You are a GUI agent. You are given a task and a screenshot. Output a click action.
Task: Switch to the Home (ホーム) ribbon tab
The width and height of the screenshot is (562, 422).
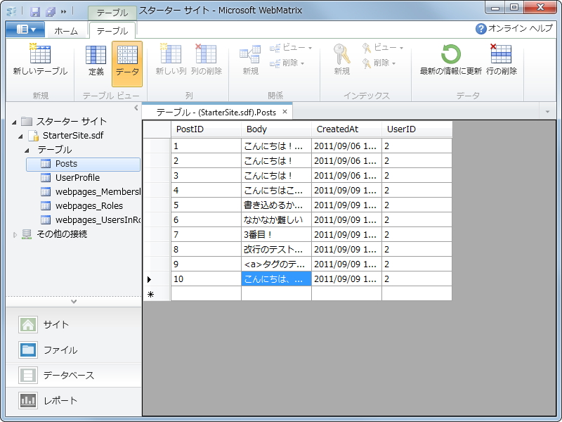(x=66, y=31)
